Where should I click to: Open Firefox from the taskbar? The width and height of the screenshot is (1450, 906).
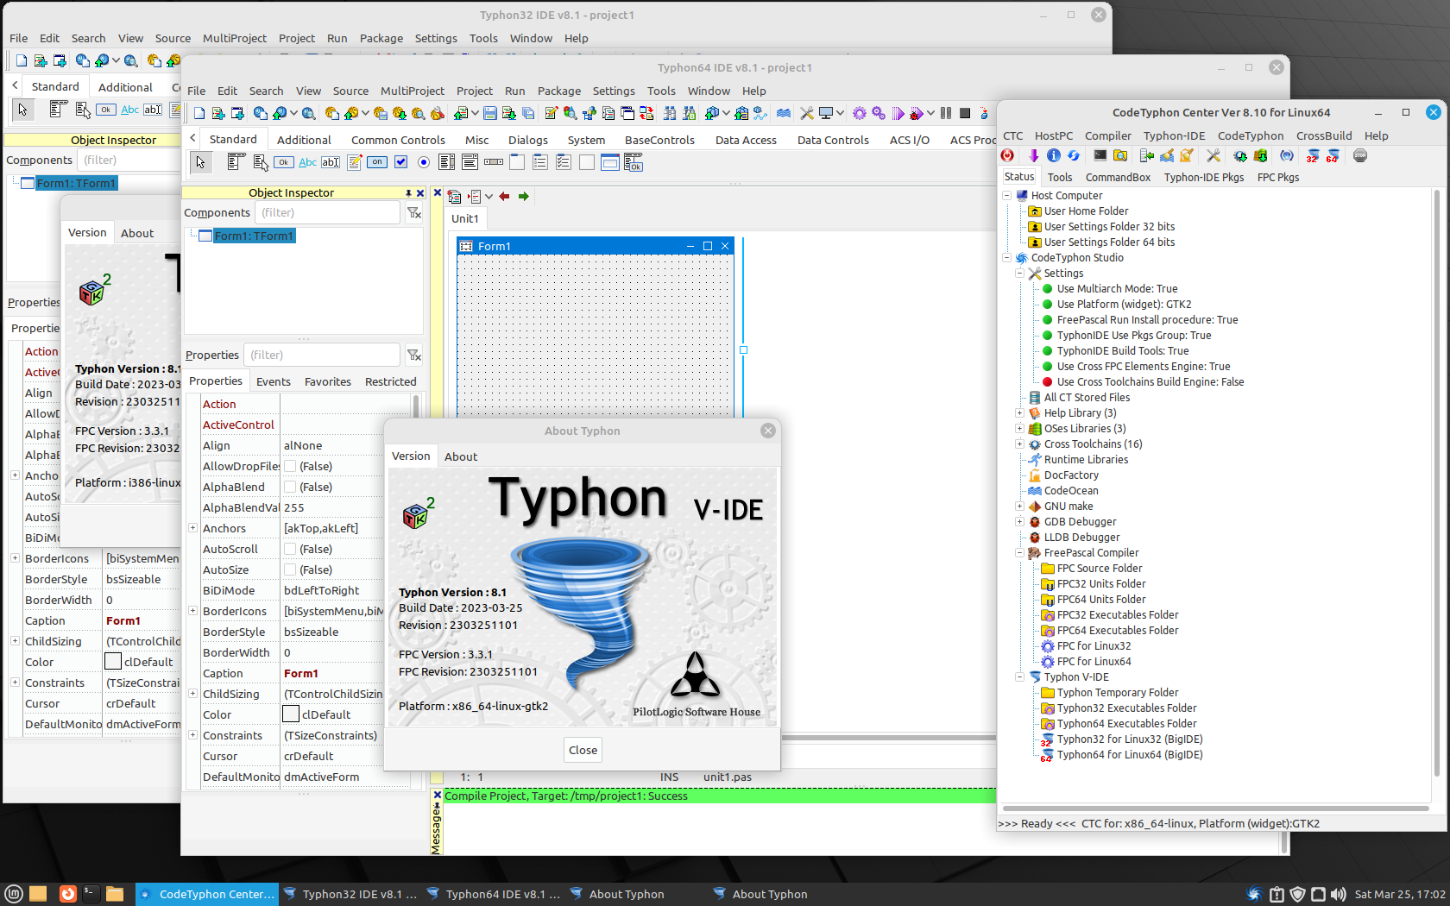(67, 894)
